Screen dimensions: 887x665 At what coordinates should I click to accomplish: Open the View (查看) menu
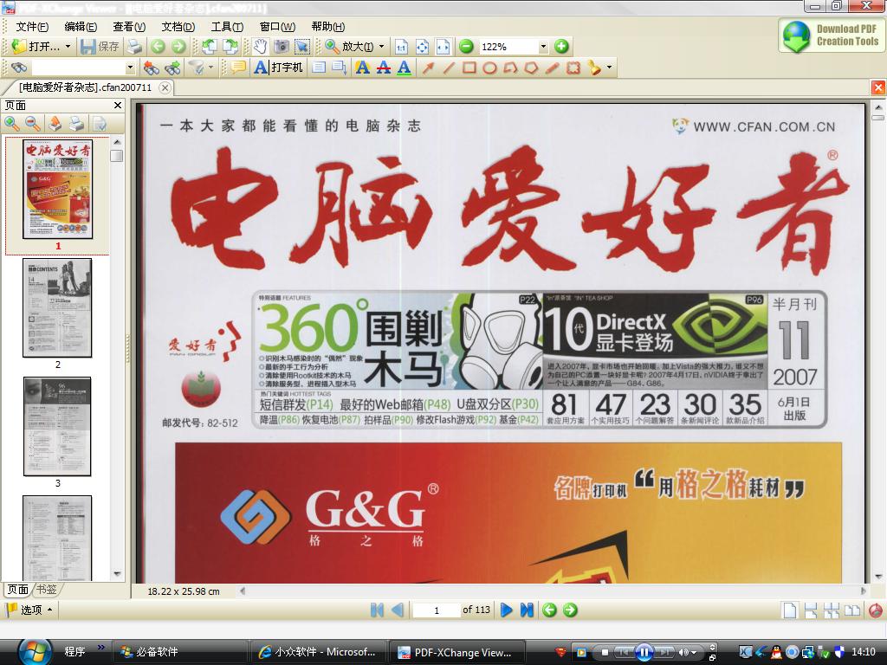(129, 27)
